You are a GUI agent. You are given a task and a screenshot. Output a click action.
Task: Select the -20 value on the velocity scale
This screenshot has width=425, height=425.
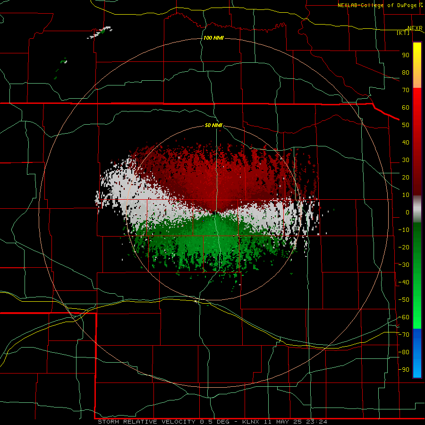(x=404, y=247)
